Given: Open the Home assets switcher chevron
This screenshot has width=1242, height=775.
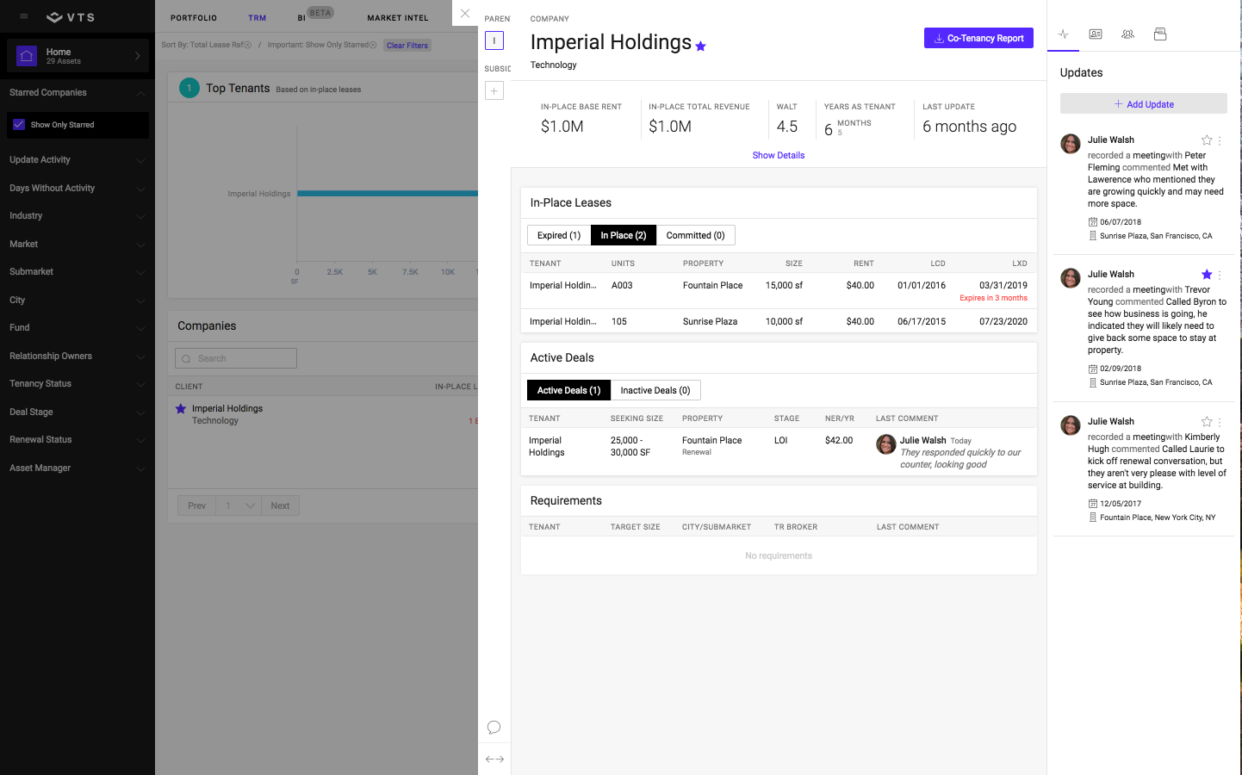Looking at the screenshot, I should click(x=137, y=56).
